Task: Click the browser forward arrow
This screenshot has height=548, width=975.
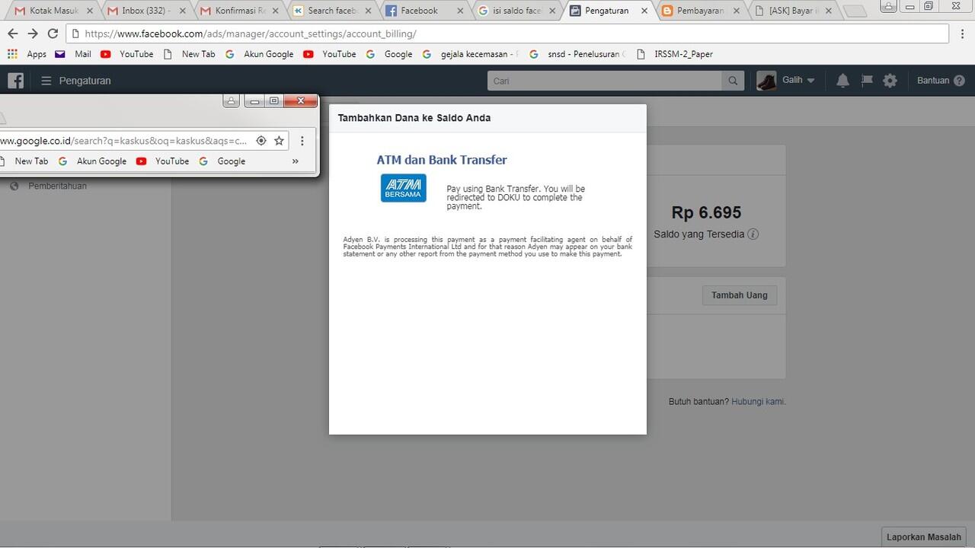Action: [x=33, y=33]
